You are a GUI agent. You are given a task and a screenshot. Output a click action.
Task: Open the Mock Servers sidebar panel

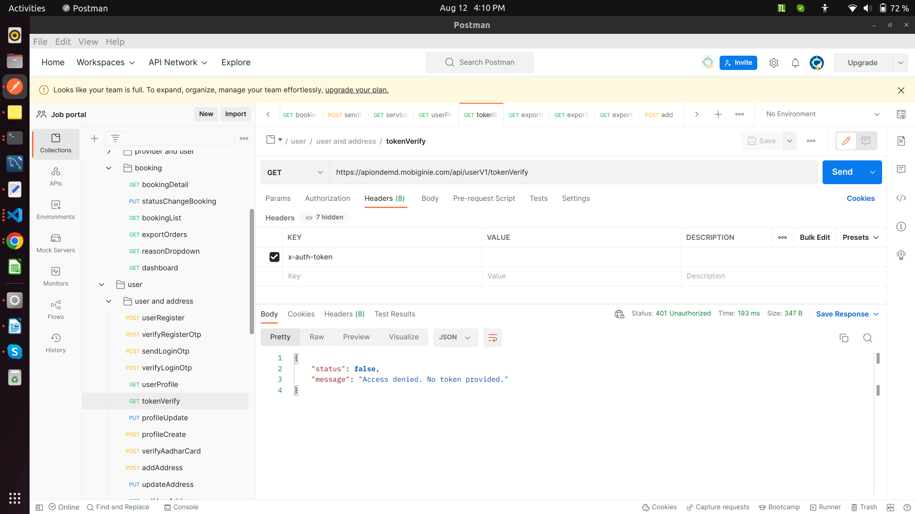tap(56, 243)
